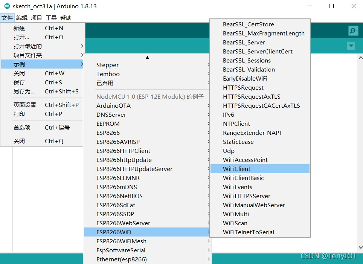Click editor scrollbar up arrow
The height and width of the screenshot is (264, 363).
(360, 57)
